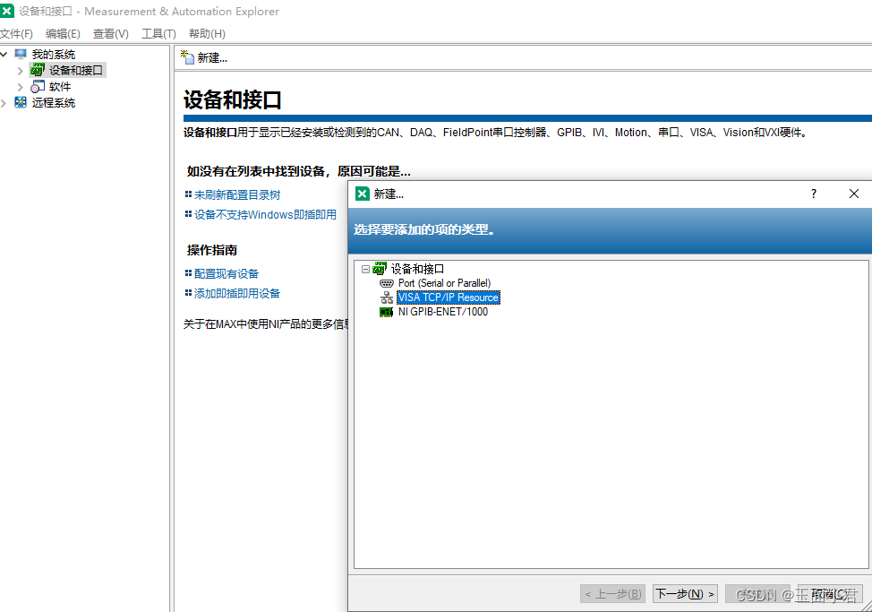This screenshot has width=872, height=612.
Task: Collapse 设备和接口 node in the dialog tree
Action: 365,270
